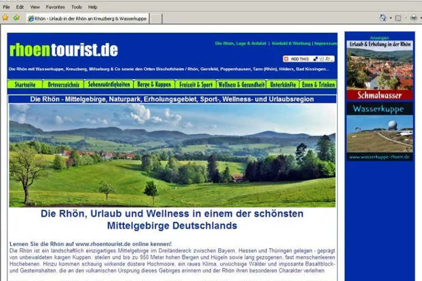Screen dimensions: 422x281
Task: Open the Home button dropdown arrow
Action: pos(391,18)
